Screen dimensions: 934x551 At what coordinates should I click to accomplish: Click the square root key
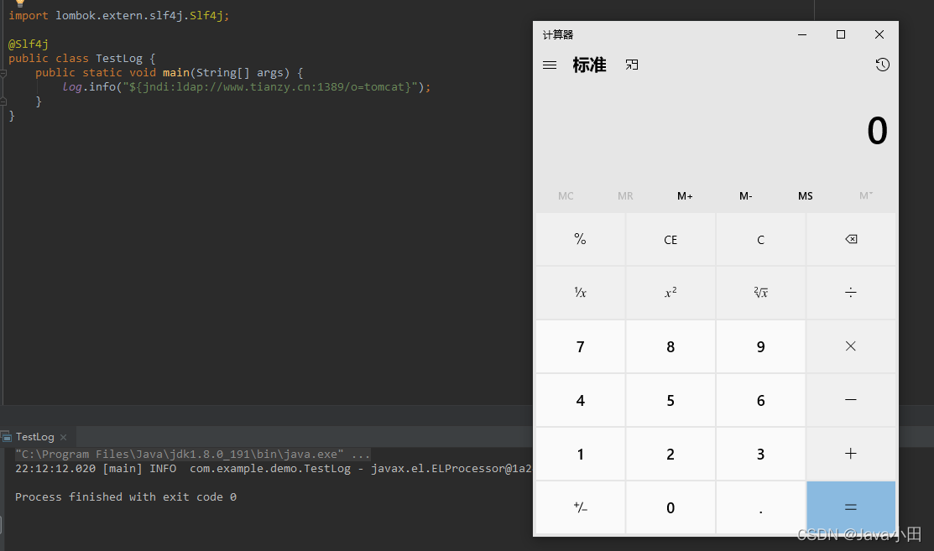click(x=760, y=293)
